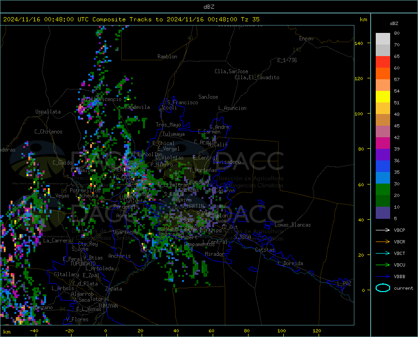Image resolution: width=418 pixels, height=337 pixels.
Task: Click the 'Potrerillos' map label
Action: (x=85, y=191)
